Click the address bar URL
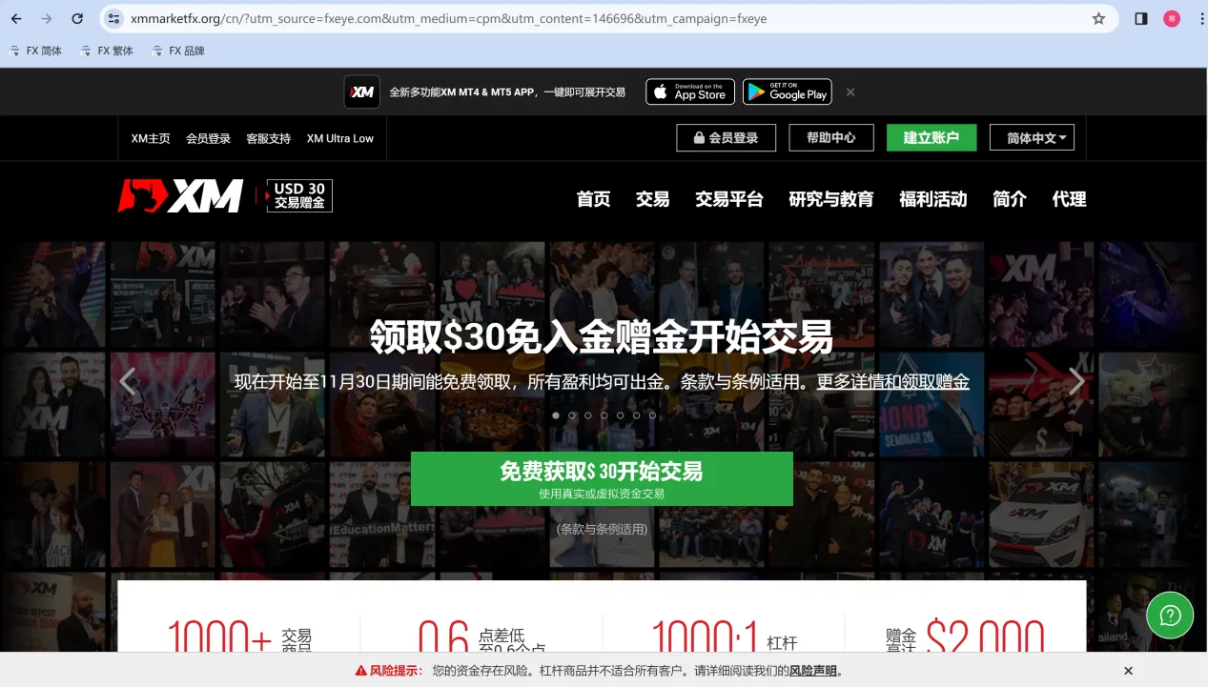This screenshot has height=687, width=1208. pos(448,18)
